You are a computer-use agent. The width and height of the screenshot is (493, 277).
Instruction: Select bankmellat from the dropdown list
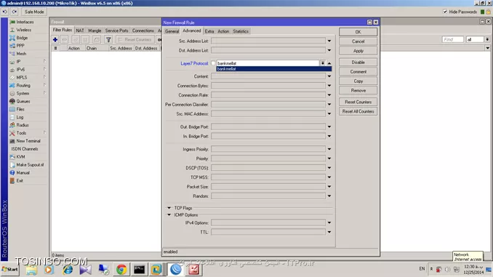[273, 69]
